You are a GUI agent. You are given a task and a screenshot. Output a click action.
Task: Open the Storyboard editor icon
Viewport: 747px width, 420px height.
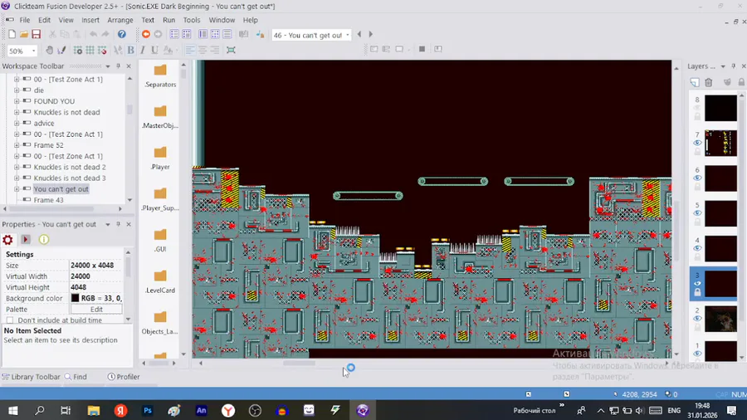tap(174, 34)
